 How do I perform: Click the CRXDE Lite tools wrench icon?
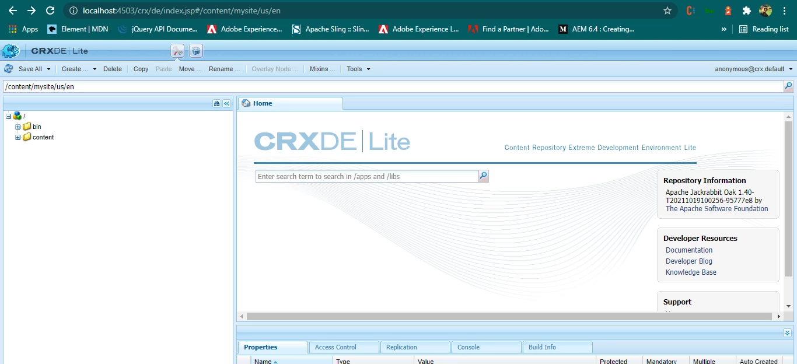coord(178,51)
